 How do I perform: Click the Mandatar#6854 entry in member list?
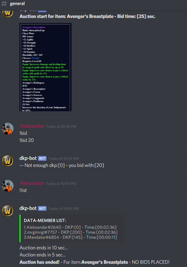(70, 237)
